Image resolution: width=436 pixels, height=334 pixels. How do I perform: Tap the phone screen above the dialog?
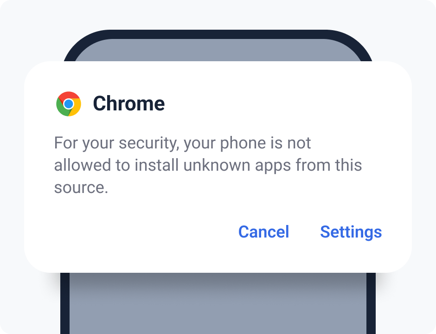coord(218,50)
